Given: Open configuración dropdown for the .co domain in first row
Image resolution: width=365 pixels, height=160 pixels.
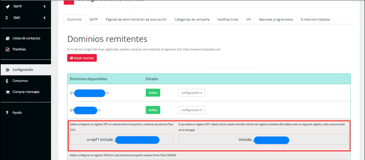Looking at the screenshot, I should coord(192,93).
